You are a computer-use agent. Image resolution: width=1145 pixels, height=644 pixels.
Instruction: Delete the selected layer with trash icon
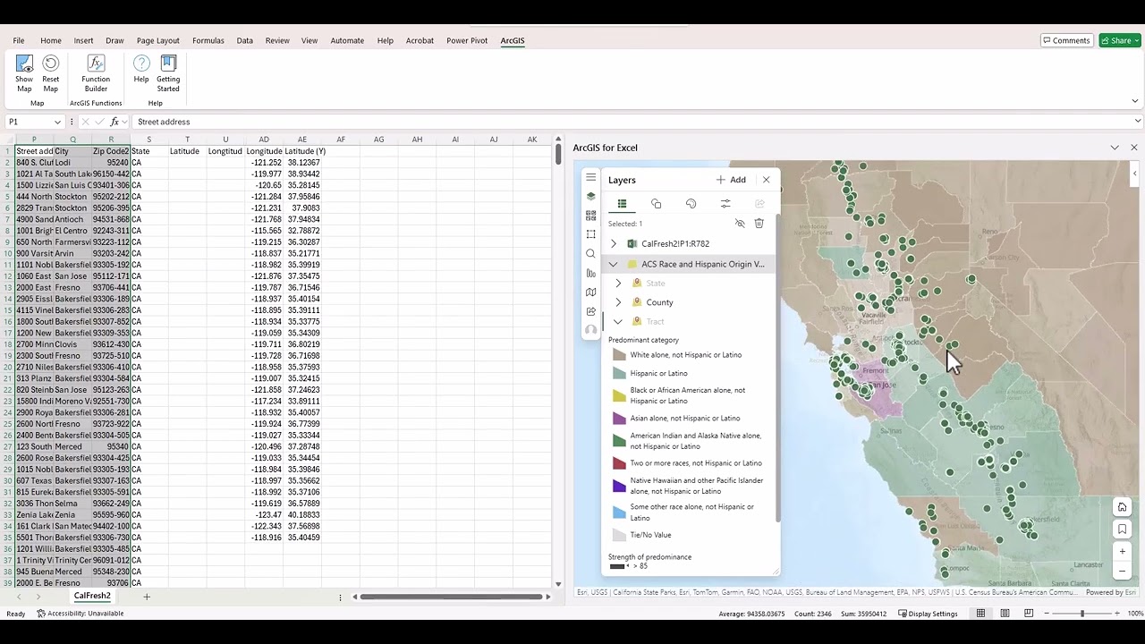[x=759, y=224]
